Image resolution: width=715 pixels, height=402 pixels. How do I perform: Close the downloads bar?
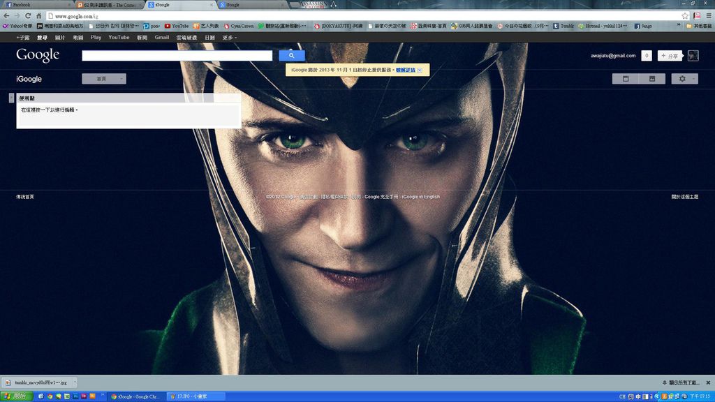point(708,383)
